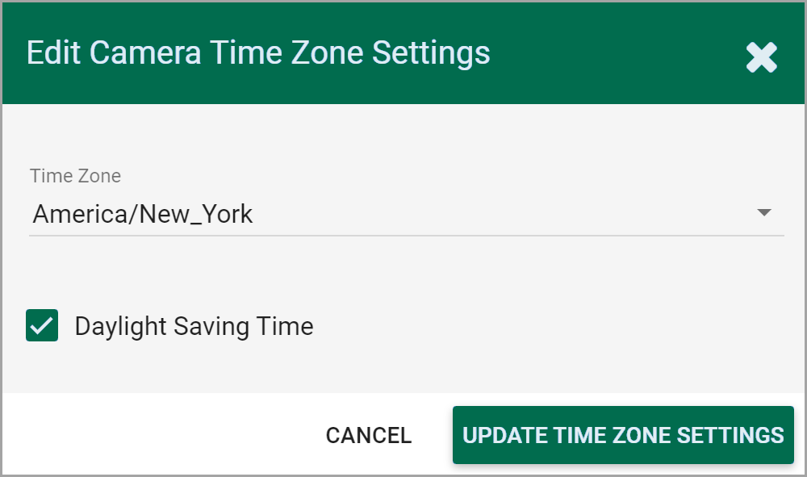
Task: Select the Time Zone combo box field
Action: coord(406,214)
